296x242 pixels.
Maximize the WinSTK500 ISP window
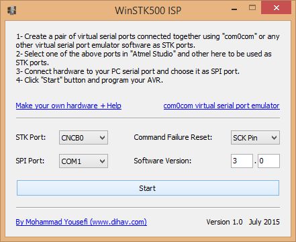pos(252,8)
